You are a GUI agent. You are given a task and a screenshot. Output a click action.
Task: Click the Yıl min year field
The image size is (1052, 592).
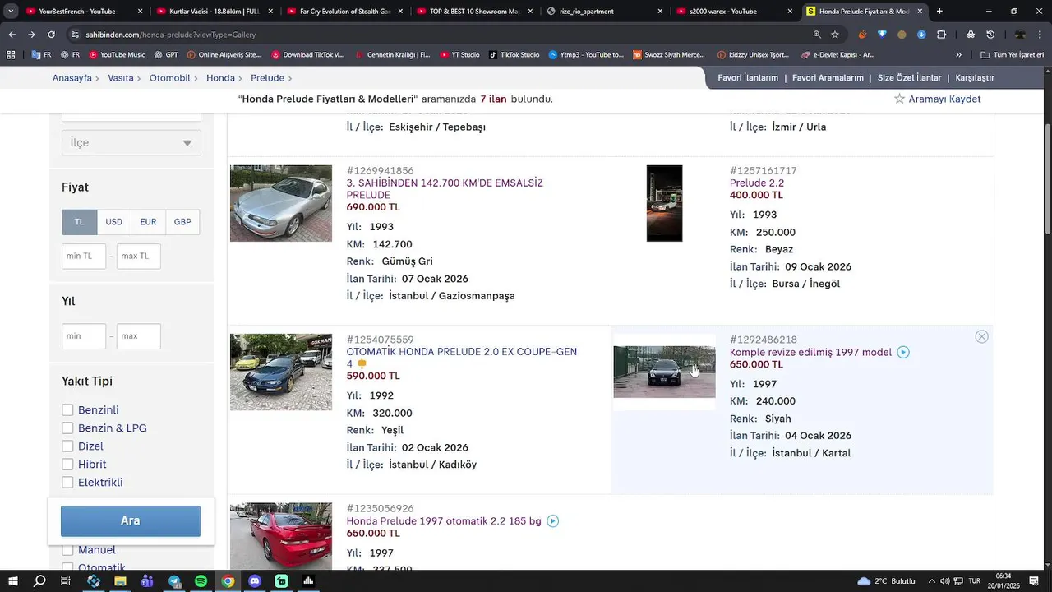click(x=84, y=336)
